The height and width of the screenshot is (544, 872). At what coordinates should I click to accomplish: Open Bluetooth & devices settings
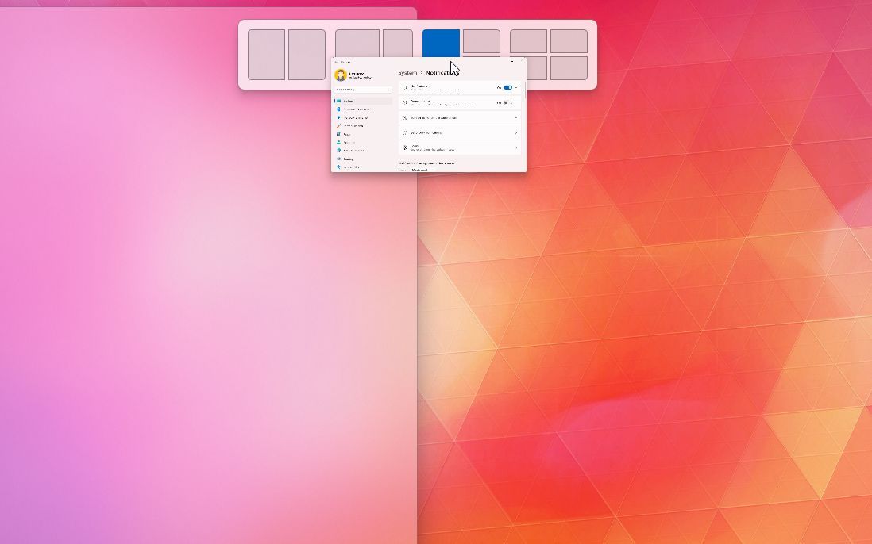click(x=339, y=109)
